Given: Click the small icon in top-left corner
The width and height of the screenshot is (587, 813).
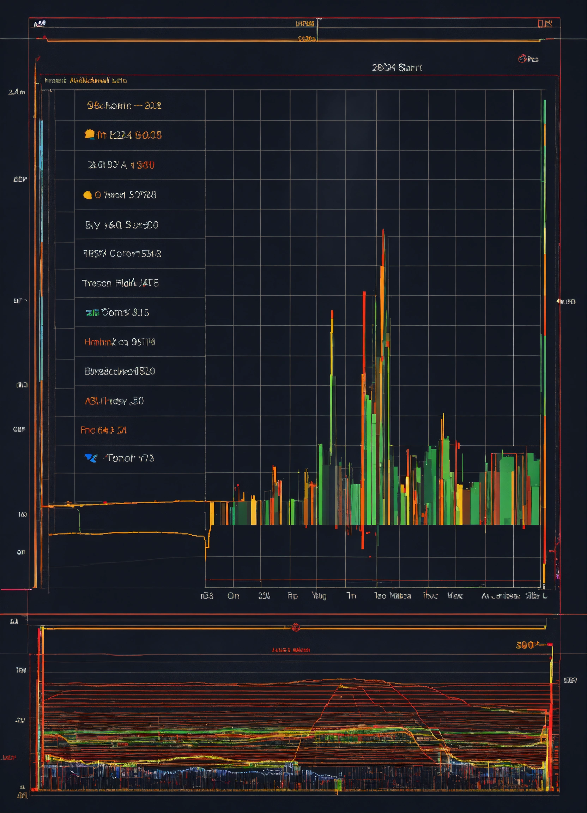Looking at the screenshot, I should coord(40,24).
